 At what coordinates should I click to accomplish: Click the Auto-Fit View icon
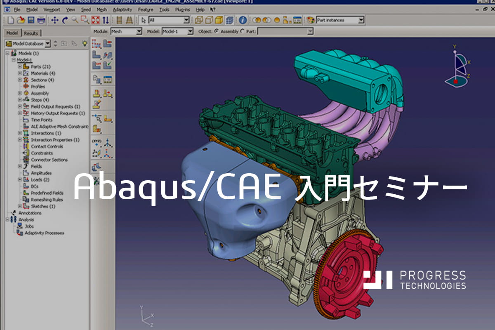point(96,20)
